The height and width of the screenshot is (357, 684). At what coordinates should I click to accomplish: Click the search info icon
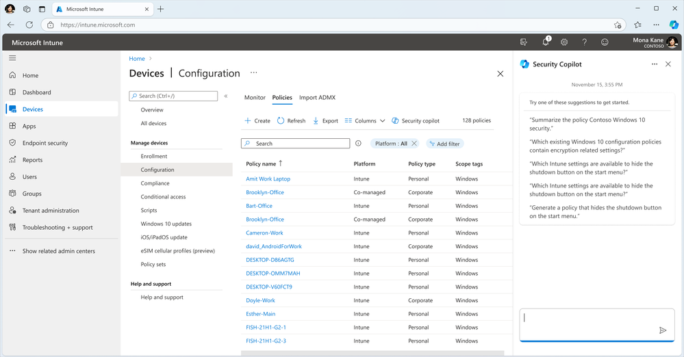pyautogui.click(x=358, y=143)
